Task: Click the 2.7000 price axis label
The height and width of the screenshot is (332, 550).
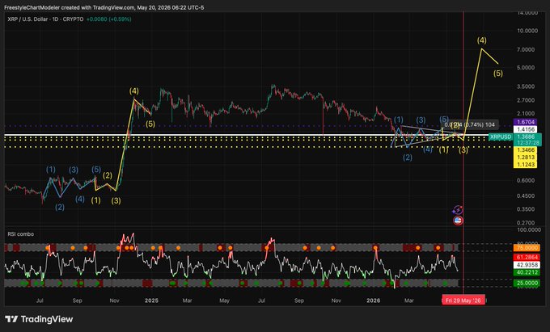Action: pyautogui.click(x=526, y=100)
